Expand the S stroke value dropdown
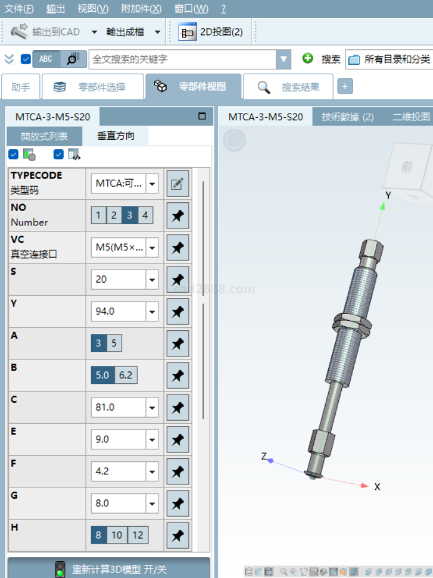 tap(153, 280)
